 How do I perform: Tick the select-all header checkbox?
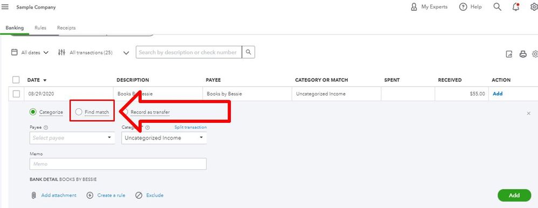pos(16,80)
